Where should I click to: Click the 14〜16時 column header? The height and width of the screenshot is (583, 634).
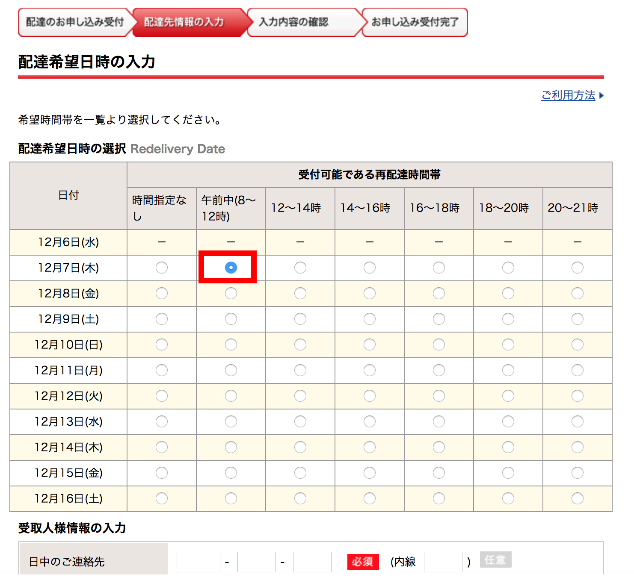click(x=370, y=208)
